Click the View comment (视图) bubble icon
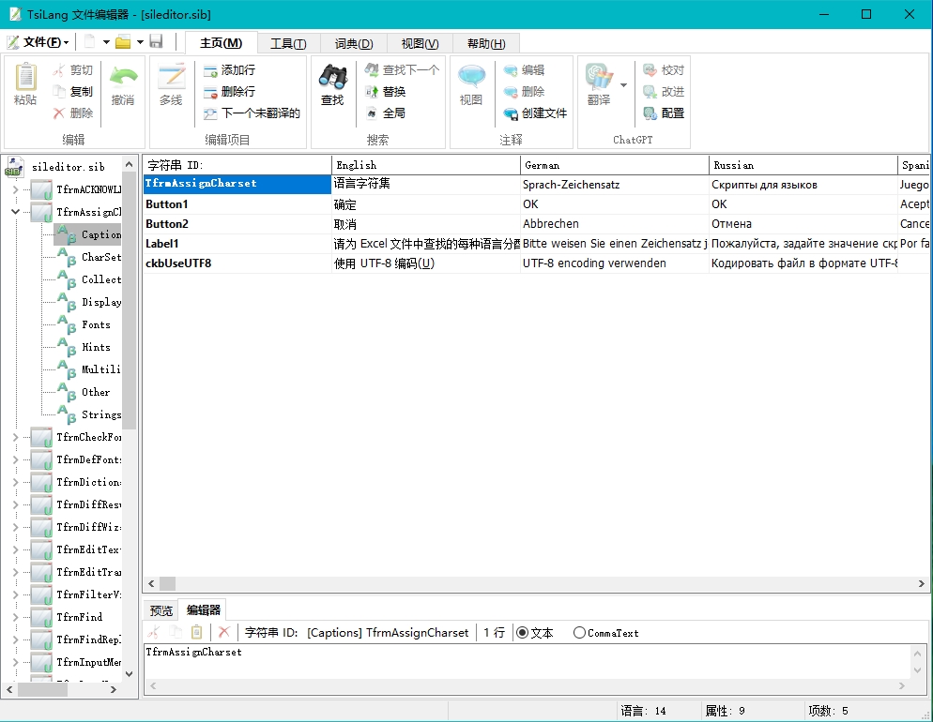 click(471, 77)
